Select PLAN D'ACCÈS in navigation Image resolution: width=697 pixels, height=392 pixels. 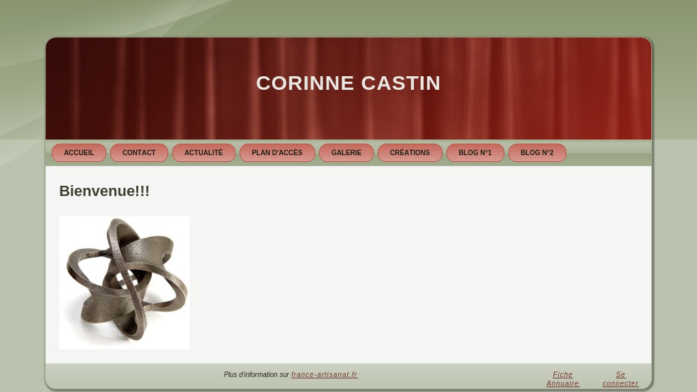[277, 152]
